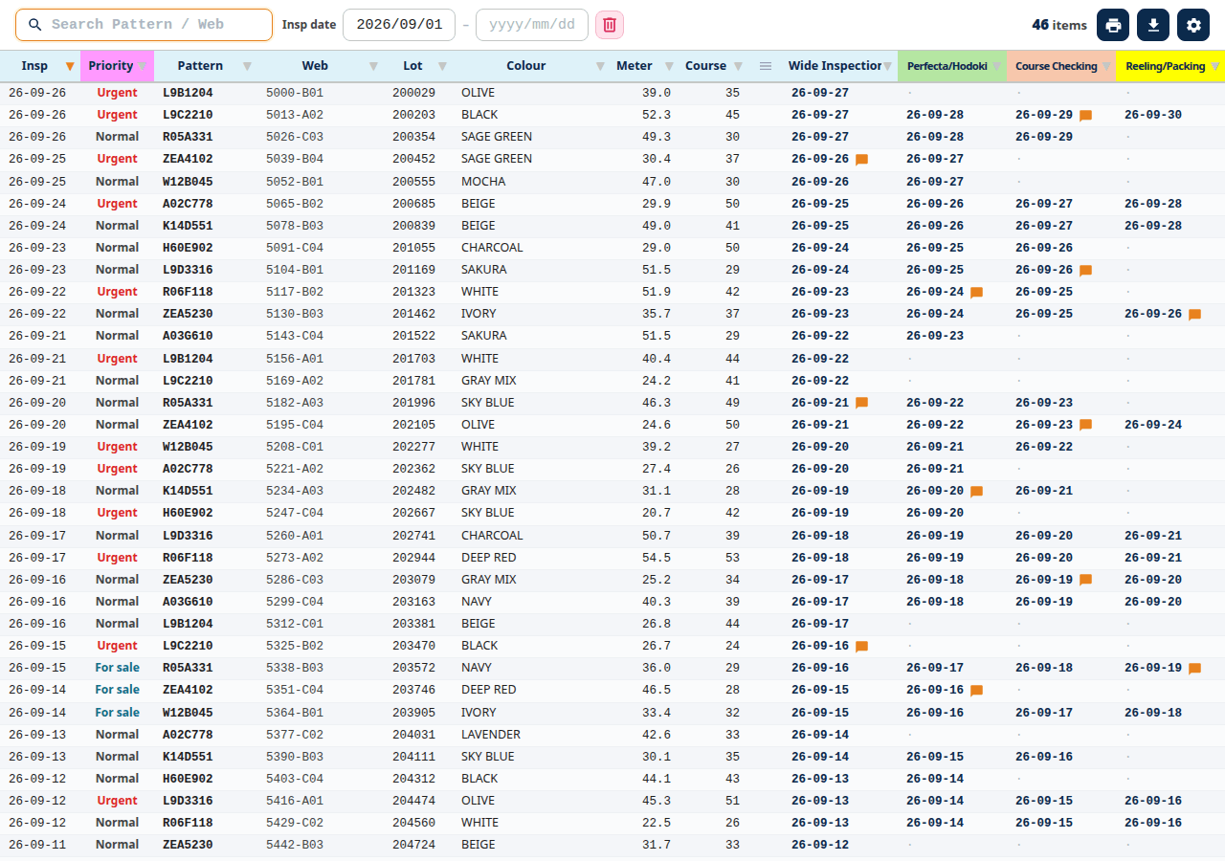Open comment flag on lot 203470 Wide Inspection

(x=861, y=647)
